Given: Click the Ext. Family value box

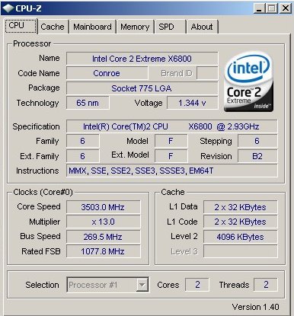Looking at the screenshot, I should 82,156.
